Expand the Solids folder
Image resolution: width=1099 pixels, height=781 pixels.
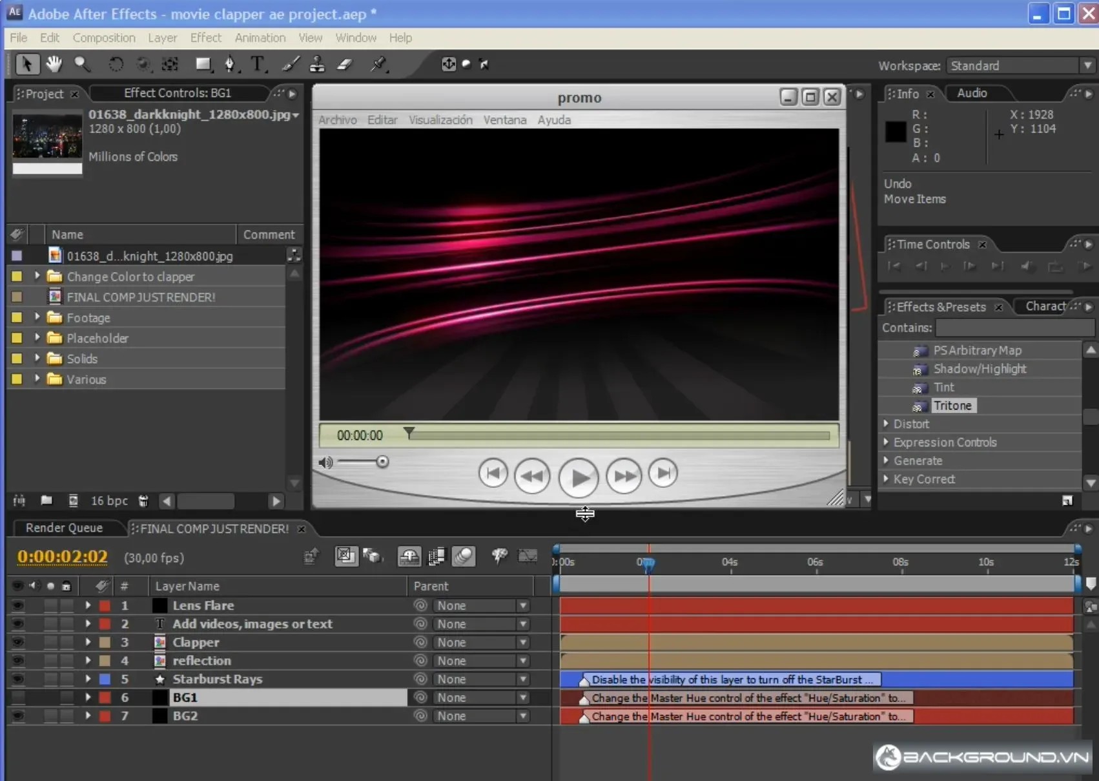[x=37, y=359]
